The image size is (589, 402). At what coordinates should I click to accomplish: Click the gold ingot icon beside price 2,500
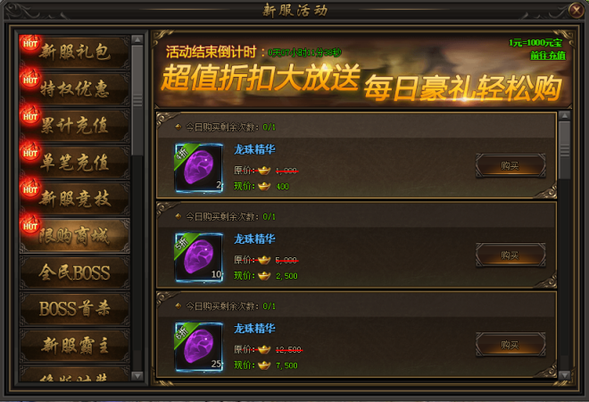pyautogui.click(x=264, y=276)
